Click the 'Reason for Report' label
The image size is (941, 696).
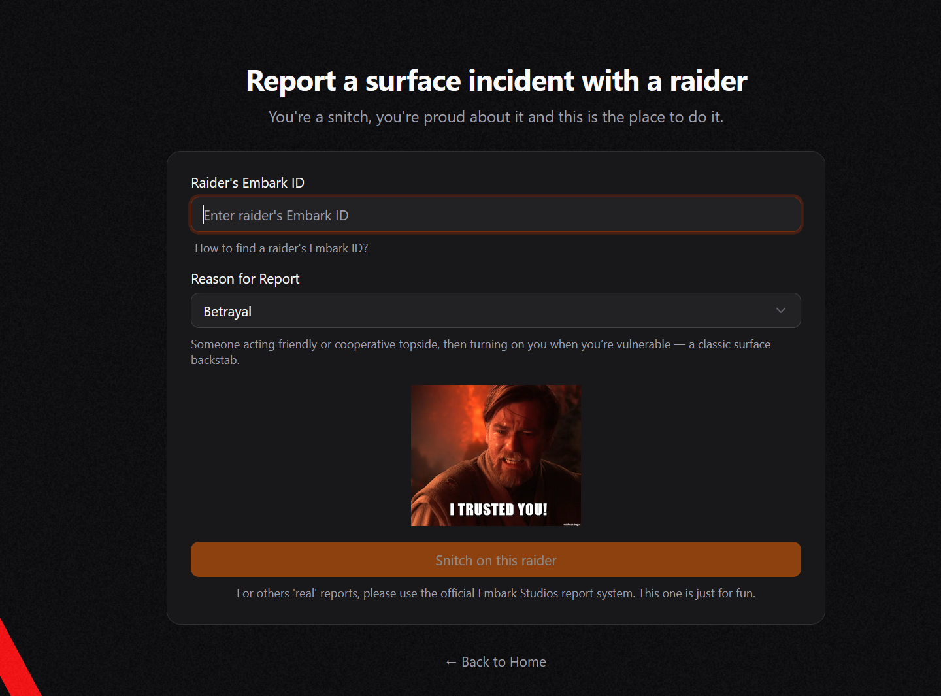click(245, 279)
